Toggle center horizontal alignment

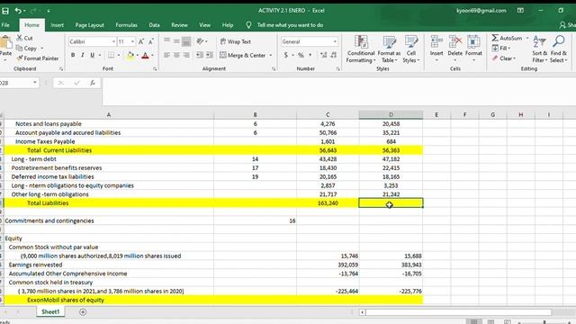click(x=176, y=55)
